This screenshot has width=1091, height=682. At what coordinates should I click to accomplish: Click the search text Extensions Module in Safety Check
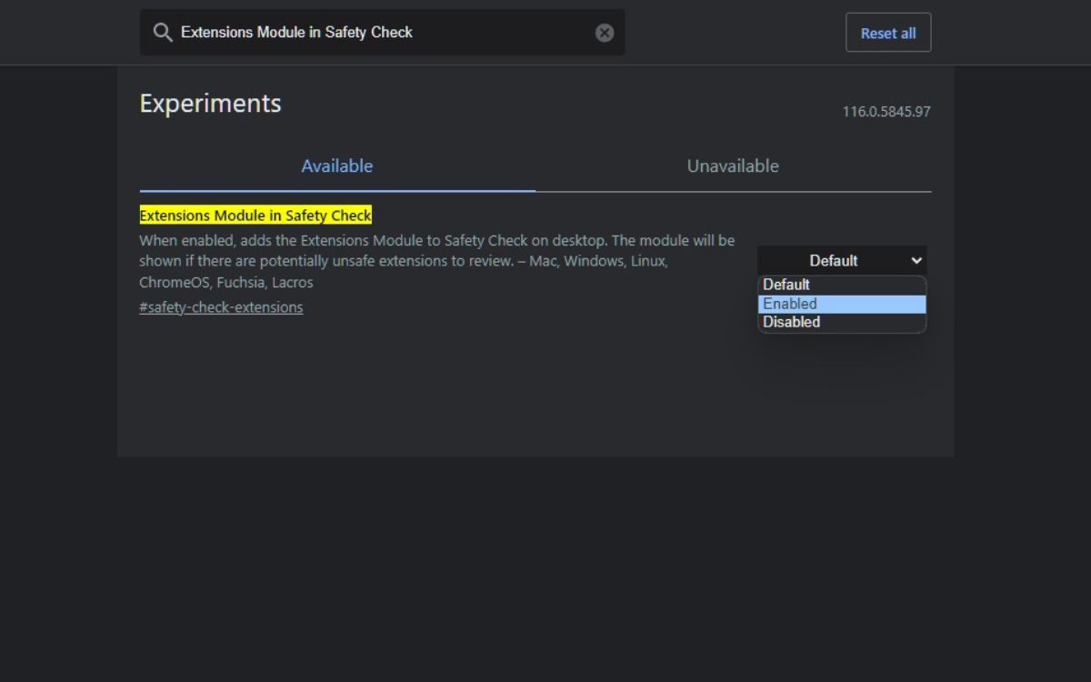295,32
